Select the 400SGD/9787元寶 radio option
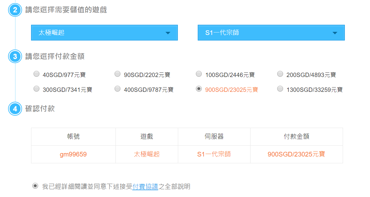 [x=118, y=89]
